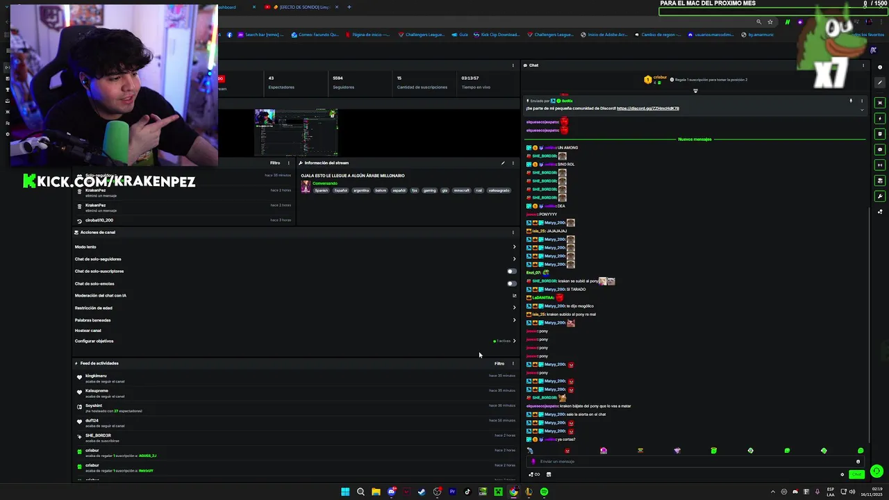Click Filtro in moderation log panel

point(275,163)
